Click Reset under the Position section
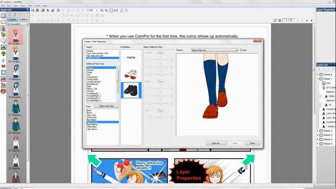This screenshot has width=336, height=189. click(x=160, y=52)
